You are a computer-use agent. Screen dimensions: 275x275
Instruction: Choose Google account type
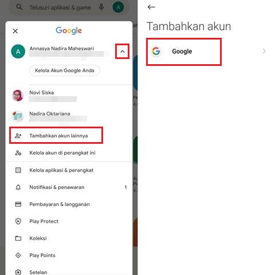[x=184, y=52]
